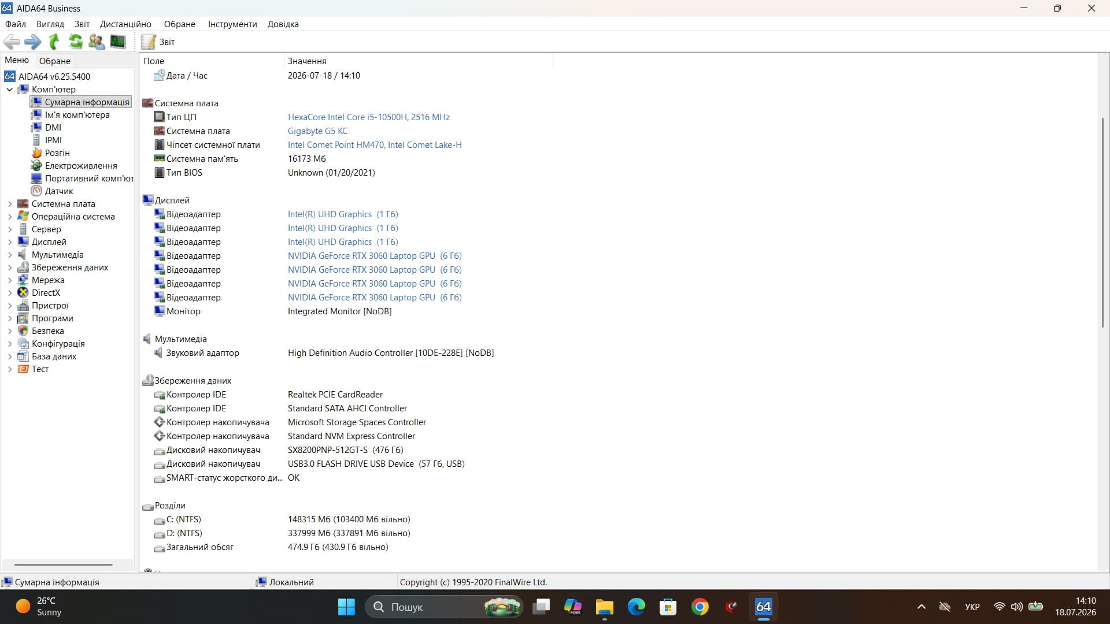Click the Back arrow toolbar icon

[12, 42]
